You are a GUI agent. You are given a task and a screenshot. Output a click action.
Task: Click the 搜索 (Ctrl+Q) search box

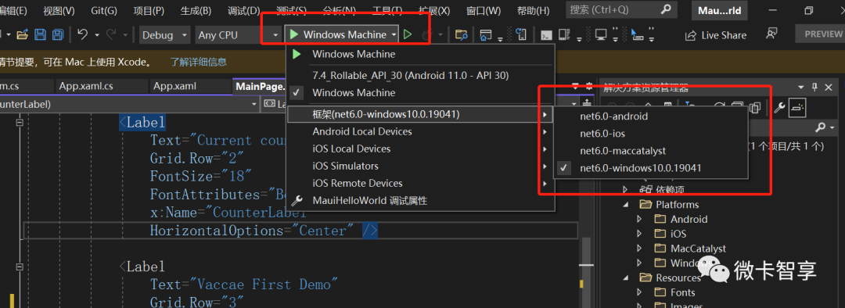(620, 9)
